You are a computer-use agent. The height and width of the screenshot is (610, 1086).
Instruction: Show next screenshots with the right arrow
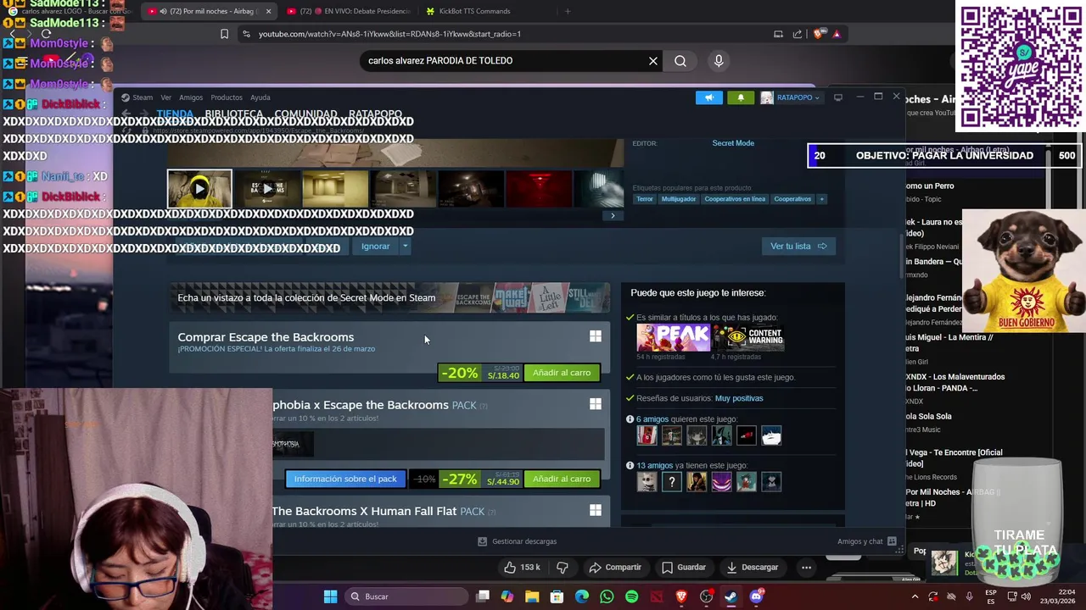tap(613, 215)
